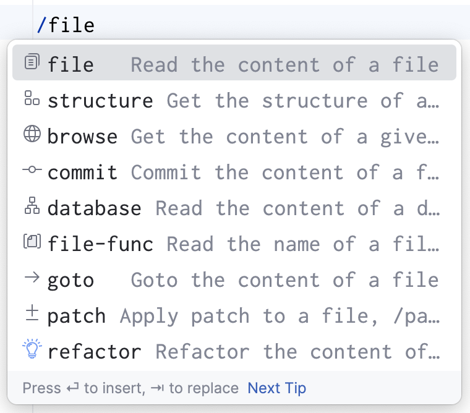Viewport: 470px width, 413px height.
Task: Choose the 'database' command suggestion
Action: [x=94, y=208]
